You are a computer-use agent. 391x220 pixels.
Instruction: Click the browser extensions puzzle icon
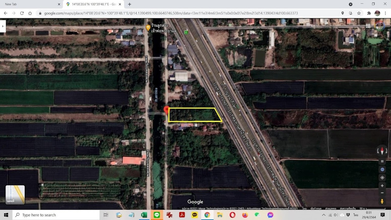point(369,13)
